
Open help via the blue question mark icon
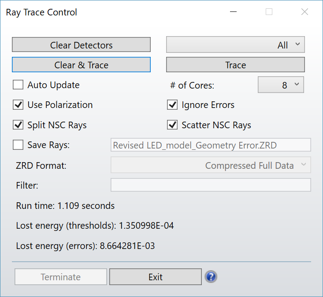pyautogui.click(x=211, y=277)
